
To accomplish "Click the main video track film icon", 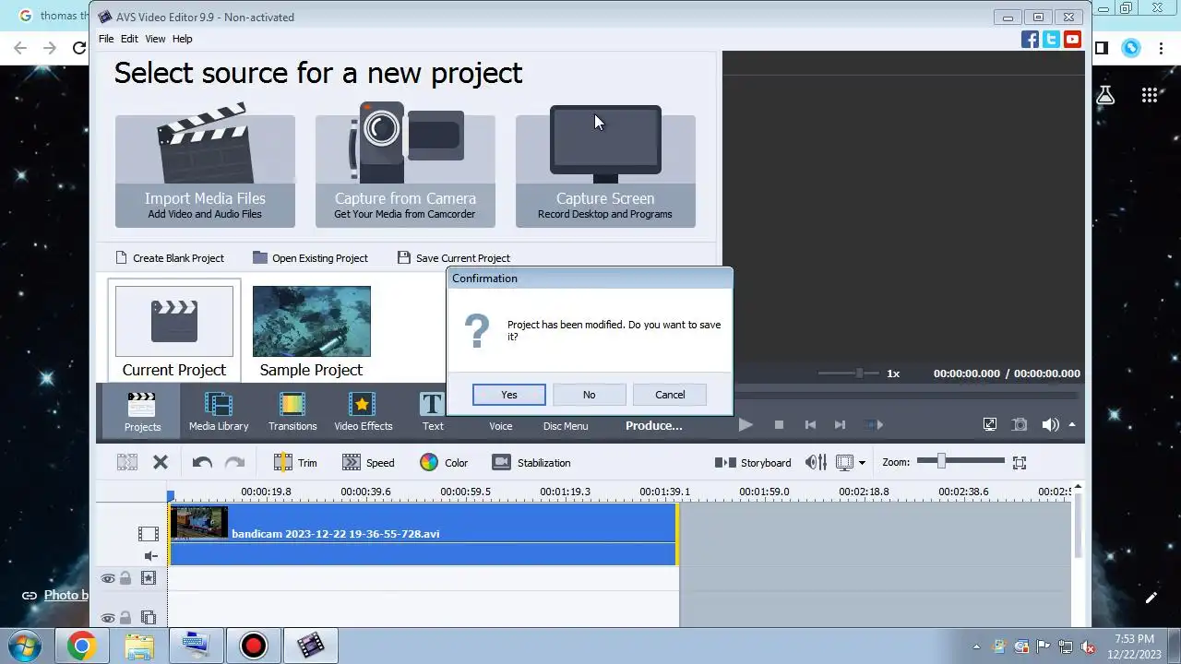I will (148, 534).
